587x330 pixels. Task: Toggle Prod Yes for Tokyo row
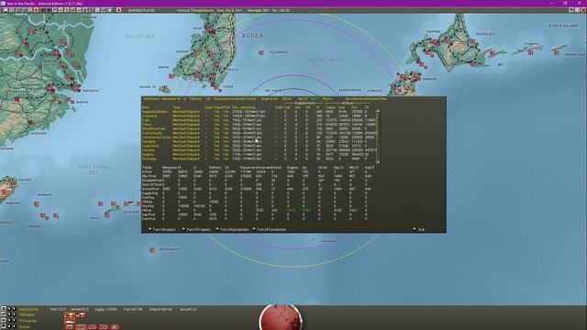[x=226, y=125]
